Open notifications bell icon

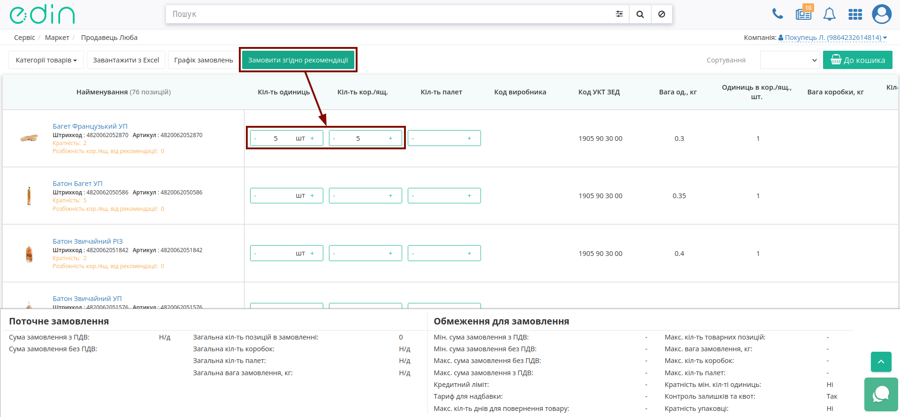tap(830, 14)
